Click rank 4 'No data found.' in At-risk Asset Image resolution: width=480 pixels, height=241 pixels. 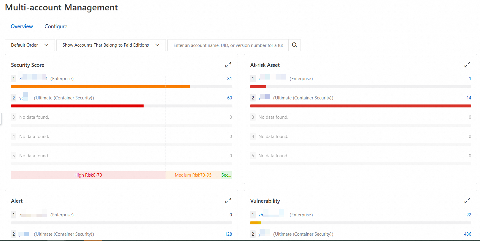[273, 137]
